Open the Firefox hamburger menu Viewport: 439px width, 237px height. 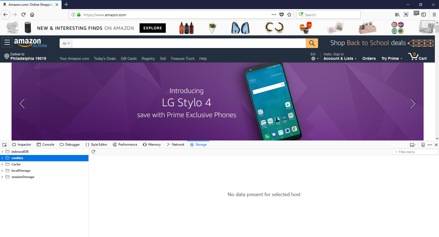[x=434, y=15]
